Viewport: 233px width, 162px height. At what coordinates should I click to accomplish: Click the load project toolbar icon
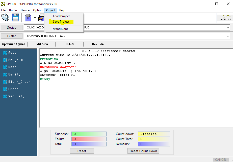point(28,18)
